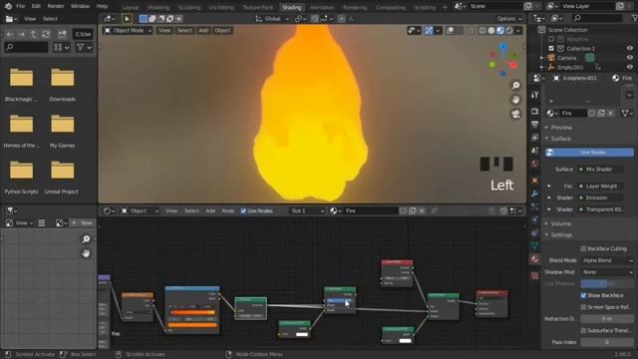This screenshot has height=359, width=638.
Task: Click Use Nodes button in material properties
Action: (589, 153)
